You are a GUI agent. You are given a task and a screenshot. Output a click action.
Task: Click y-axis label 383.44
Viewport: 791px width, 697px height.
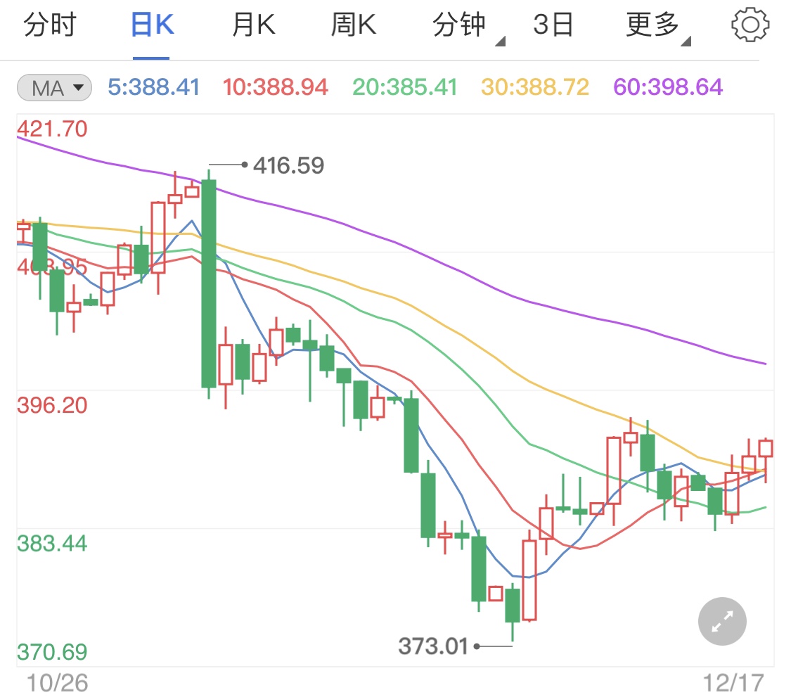[52, 544]
